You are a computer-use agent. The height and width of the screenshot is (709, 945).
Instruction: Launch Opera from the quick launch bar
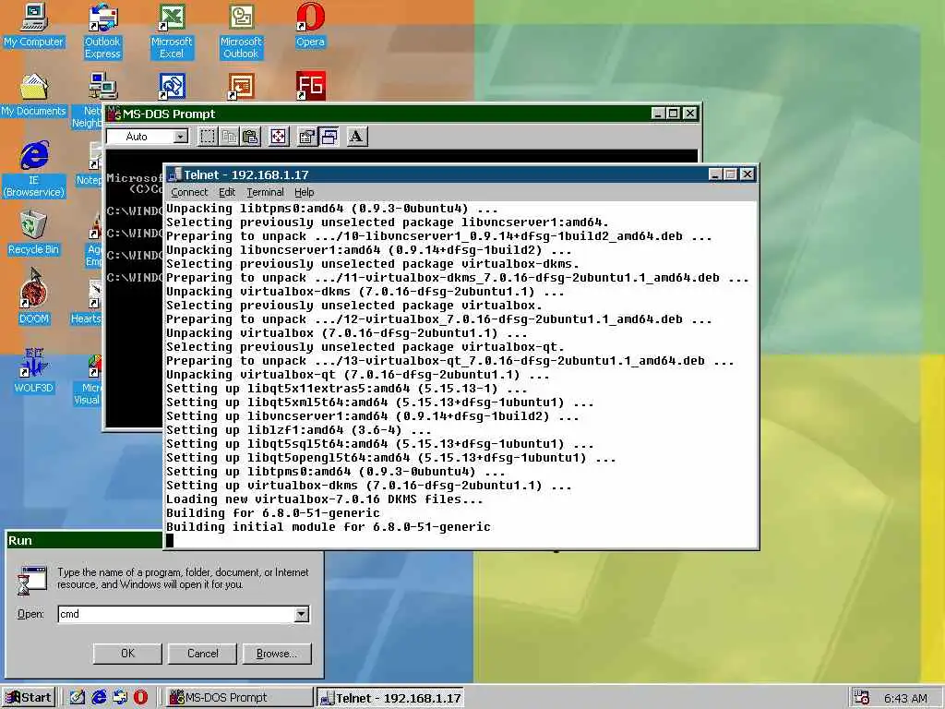point(140,698)
